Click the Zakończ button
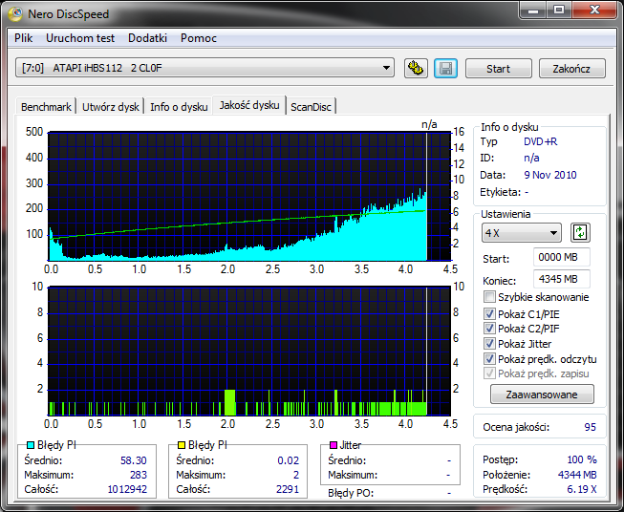Image resolution: width=624 pixels, height=512 pixels. (x=571, y=69)
